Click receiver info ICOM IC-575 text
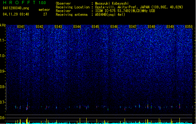 (x=125, y=11)
